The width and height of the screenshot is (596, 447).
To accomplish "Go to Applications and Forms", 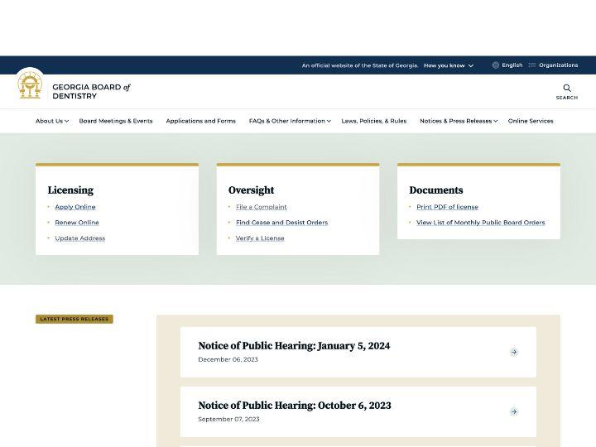I will point(200,121).
